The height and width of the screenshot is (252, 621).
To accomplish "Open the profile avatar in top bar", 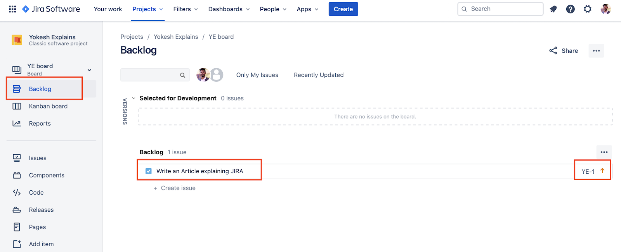I will 605,9.
